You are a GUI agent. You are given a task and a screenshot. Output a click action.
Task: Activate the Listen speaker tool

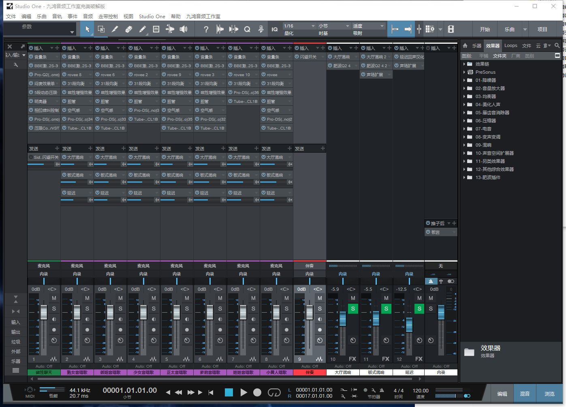[184, 29]
